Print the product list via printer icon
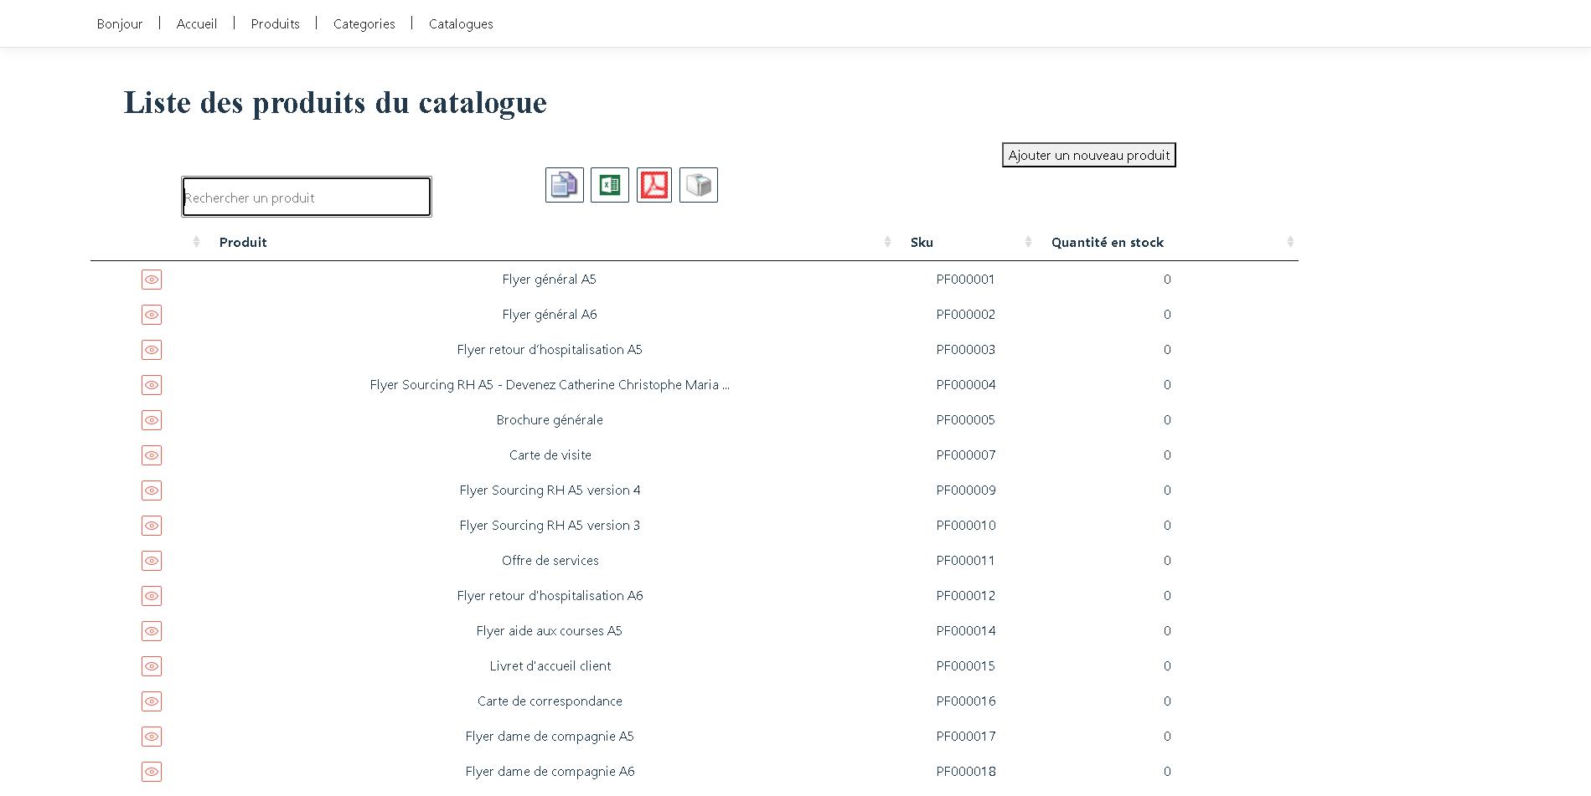 point(698,185)
